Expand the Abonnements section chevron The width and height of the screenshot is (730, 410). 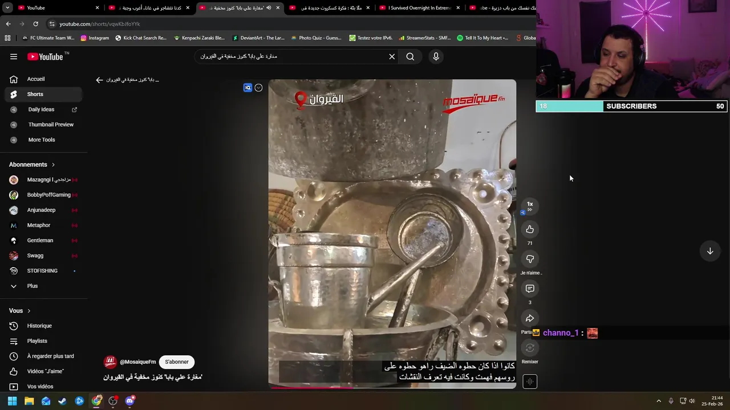53,165
